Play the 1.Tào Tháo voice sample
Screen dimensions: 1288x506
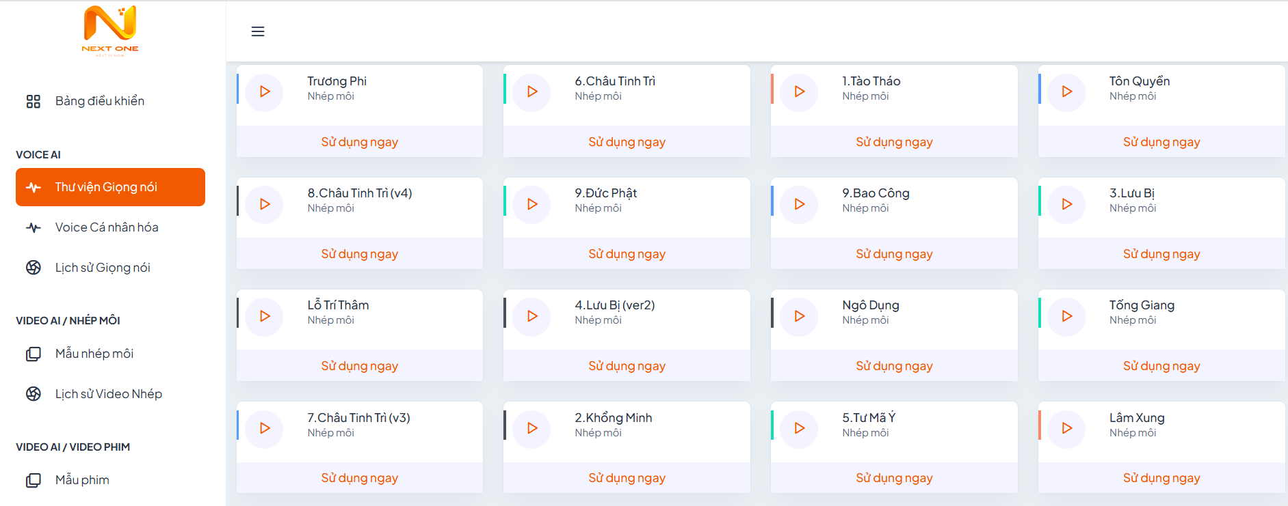[x=799, y=92]
